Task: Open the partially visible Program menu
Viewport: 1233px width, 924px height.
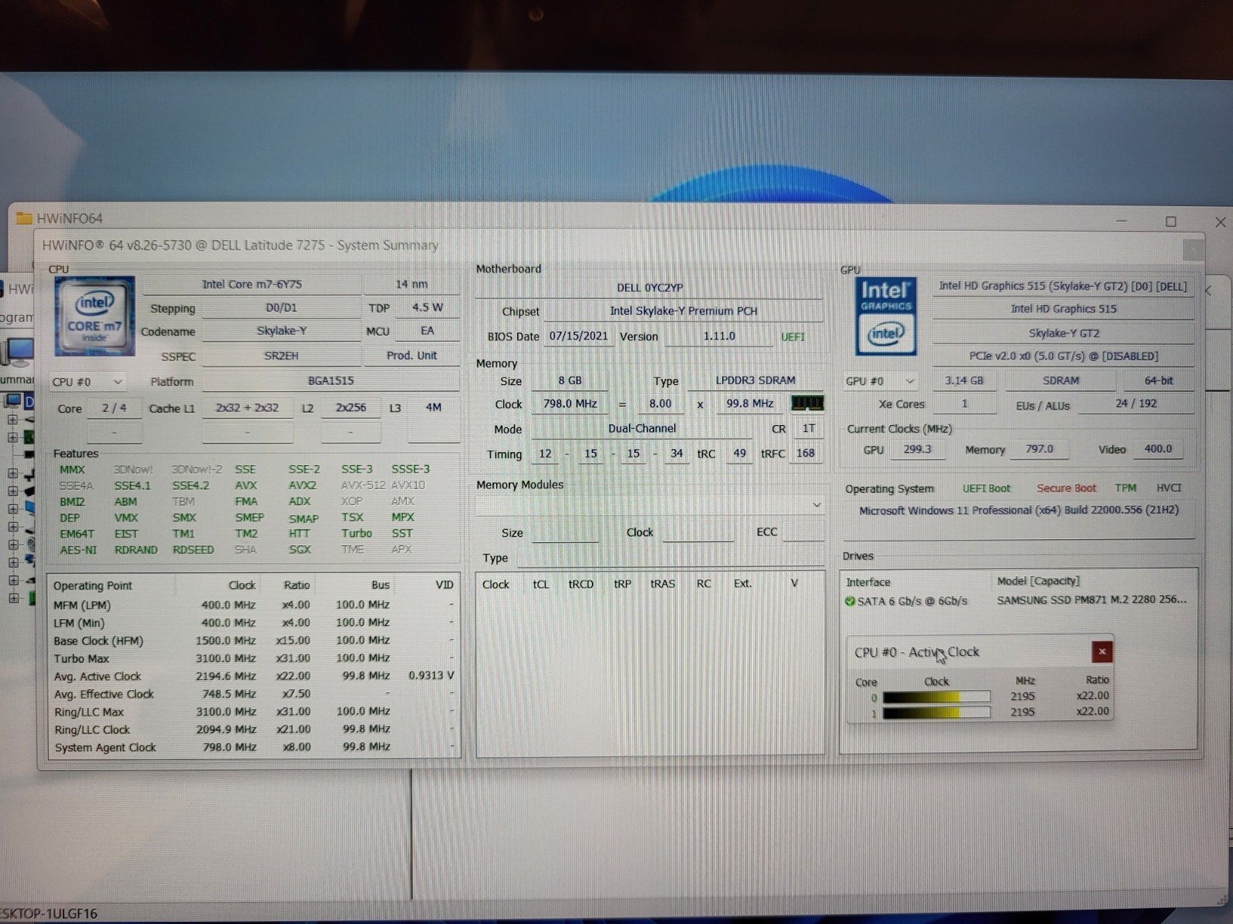Action: pyautogui.click(x=16, y=317)
